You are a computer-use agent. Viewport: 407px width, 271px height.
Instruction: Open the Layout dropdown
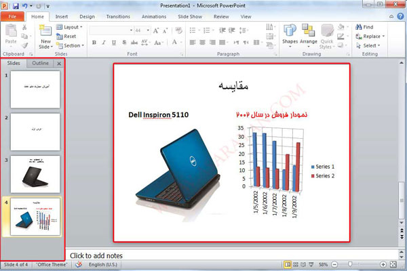click(x=69, y=27)
